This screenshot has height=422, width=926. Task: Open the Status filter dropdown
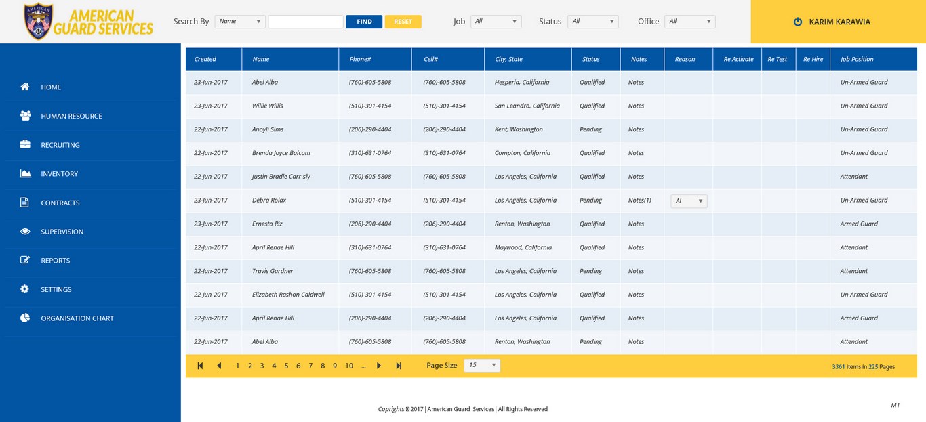pyautogui.click(x=592, y=22)
